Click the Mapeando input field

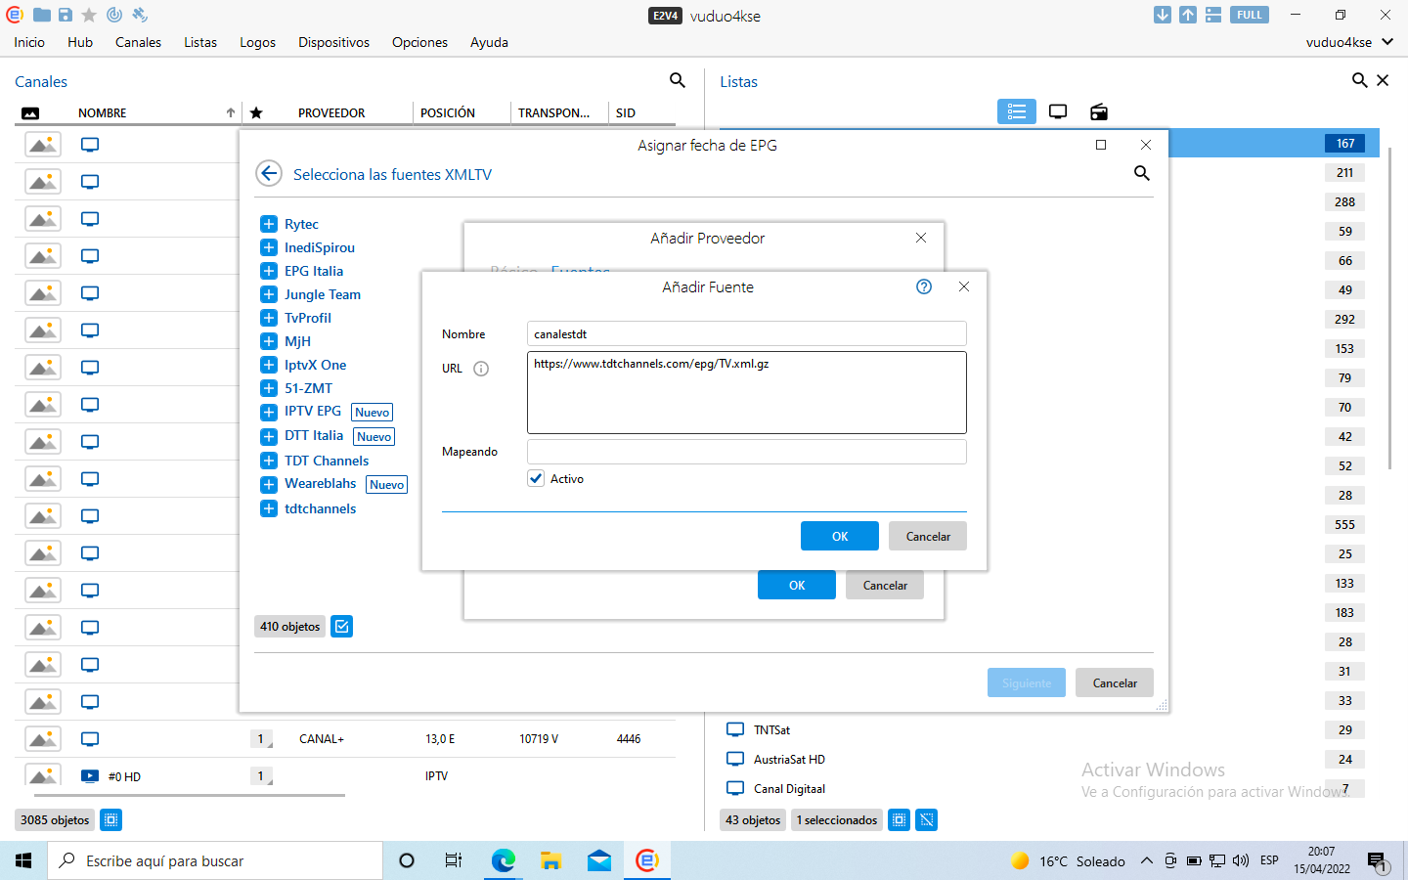(x=746, y=452)
